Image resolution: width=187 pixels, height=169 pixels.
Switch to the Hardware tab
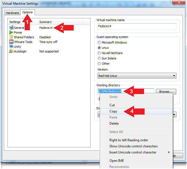12,13
